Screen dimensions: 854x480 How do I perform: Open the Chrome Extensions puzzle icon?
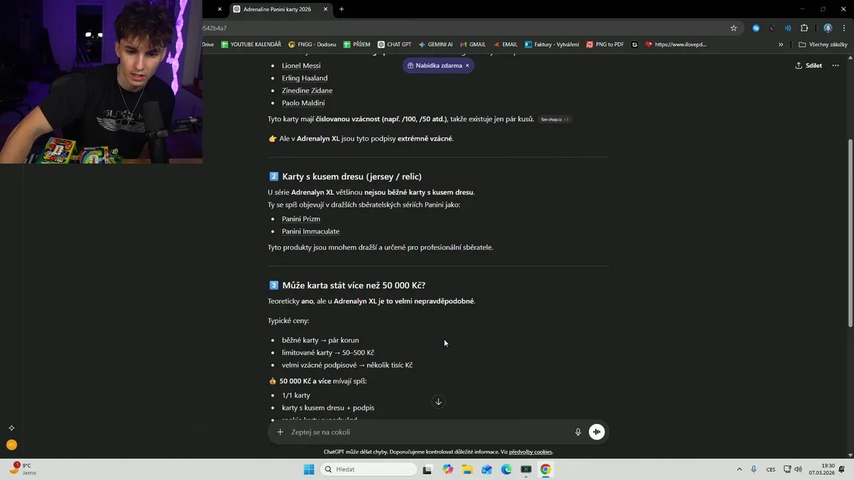tap(804, 28)
